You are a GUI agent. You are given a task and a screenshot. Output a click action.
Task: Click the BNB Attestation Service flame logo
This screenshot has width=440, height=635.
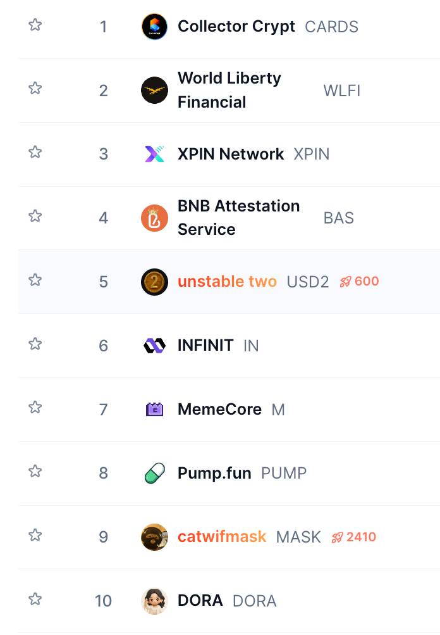pyautogui.click(x=154, y=218)
